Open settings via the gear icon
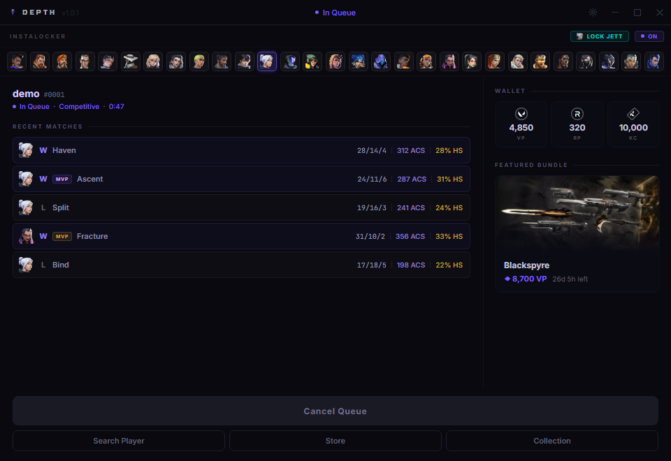This screenshot has height=461, width=671. 593,13
